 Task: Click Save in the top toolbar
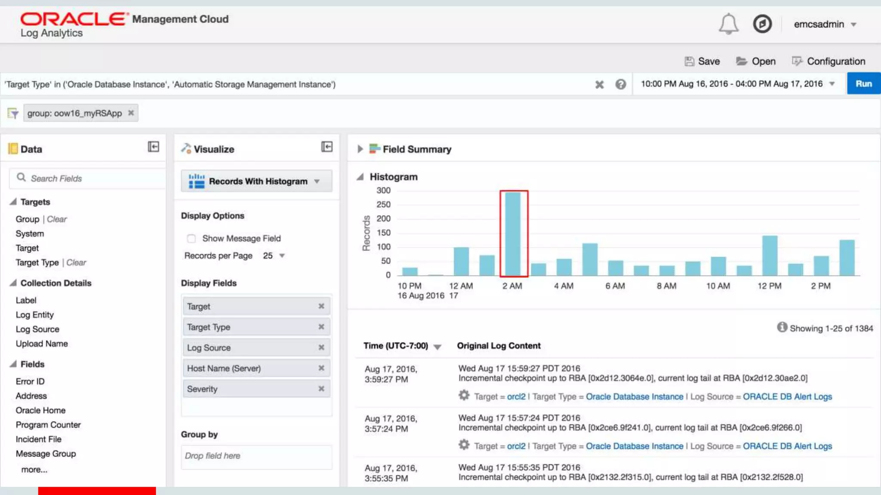702,61
